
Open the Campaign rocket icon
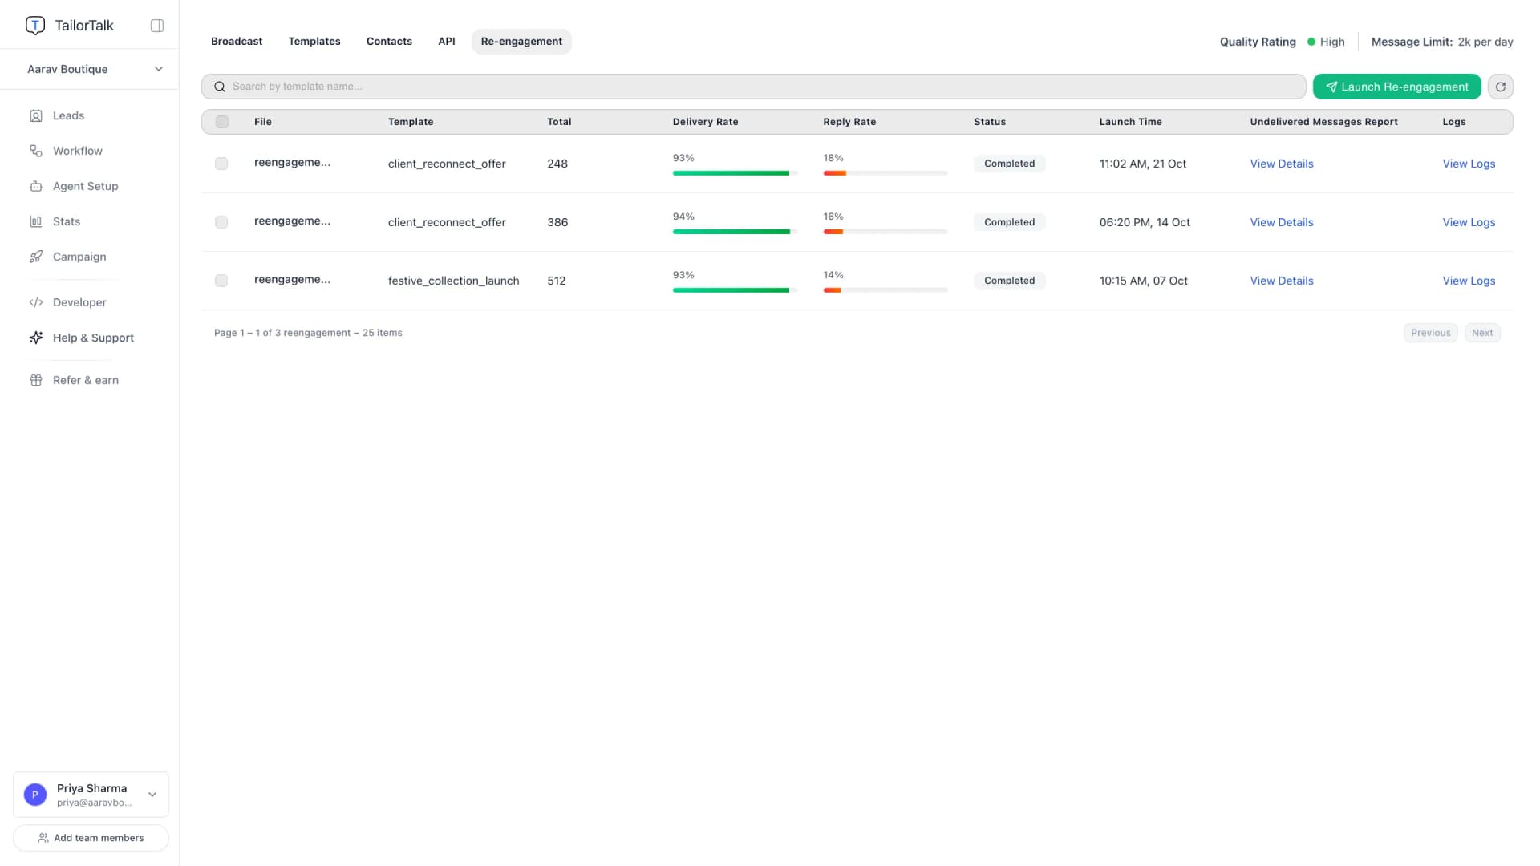(36, 257)
